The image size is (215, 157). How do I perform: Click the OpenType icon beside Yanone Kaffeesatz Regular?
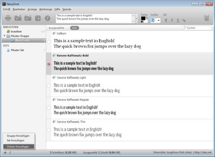[54, 99]
